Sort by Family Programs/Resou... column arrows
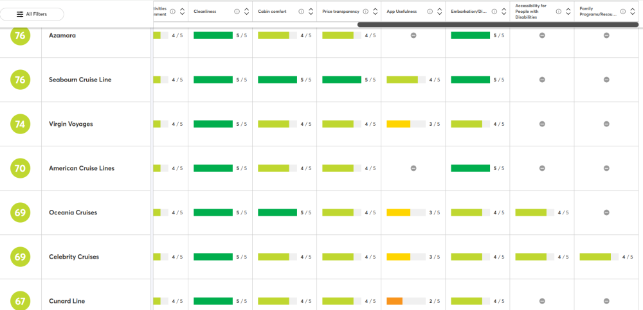Viewport: 643px width, 310px height. [x=633, y=12]
